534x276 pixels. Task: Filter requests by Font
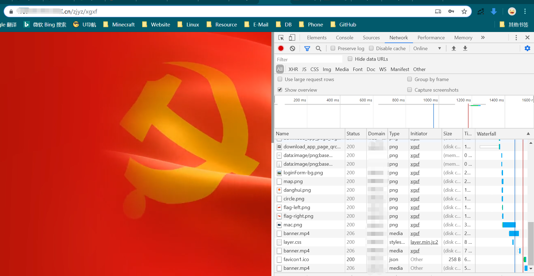coord(358,69)
